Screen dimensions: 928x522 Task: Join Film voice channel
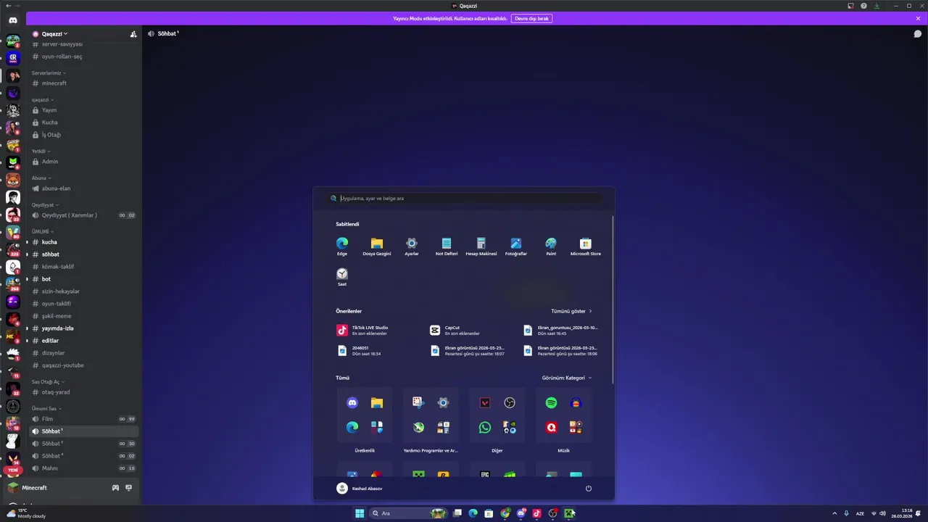83,419
